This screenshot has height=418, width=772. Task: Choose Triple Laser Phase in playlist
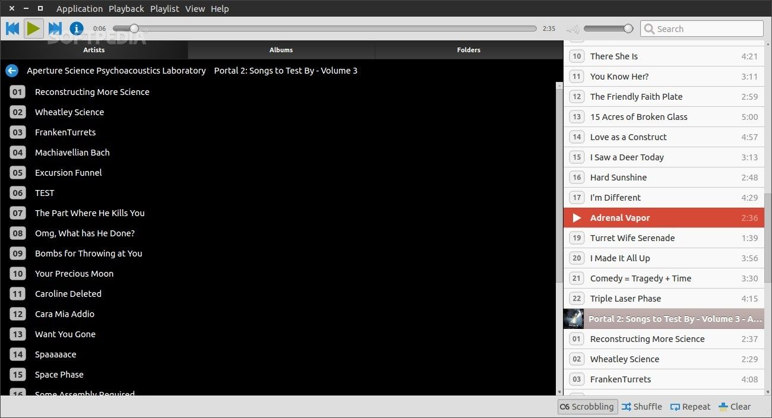[663, 299]
